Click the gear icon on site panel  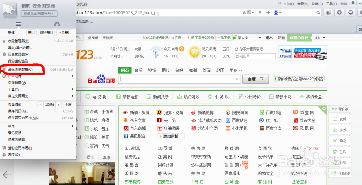click(x=324, y=109)
